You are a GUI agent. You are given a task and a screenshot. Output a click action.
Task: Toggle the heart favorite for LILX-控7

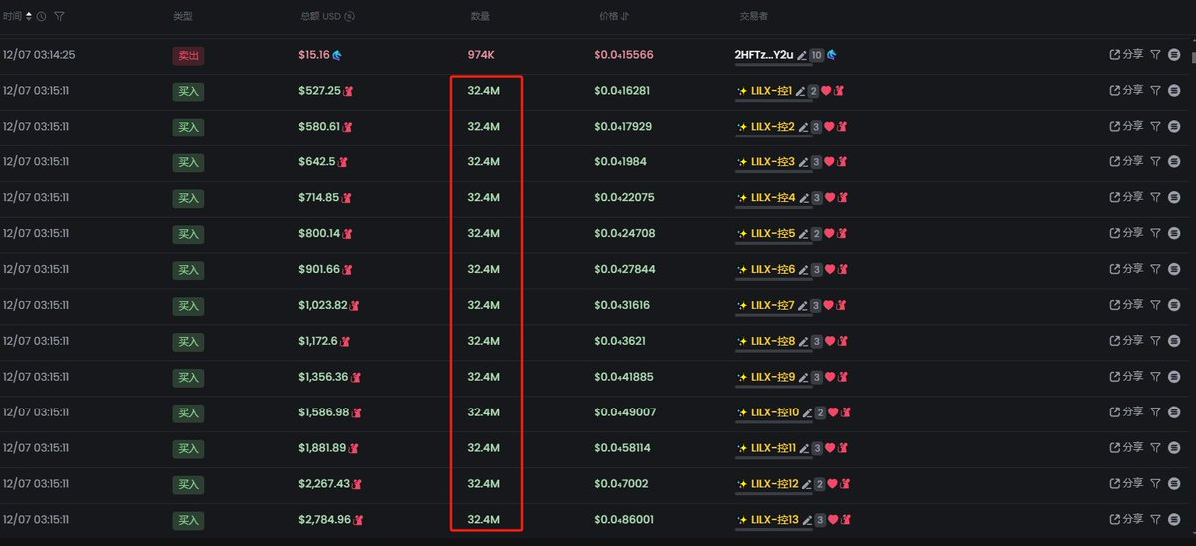coord(829,305)
